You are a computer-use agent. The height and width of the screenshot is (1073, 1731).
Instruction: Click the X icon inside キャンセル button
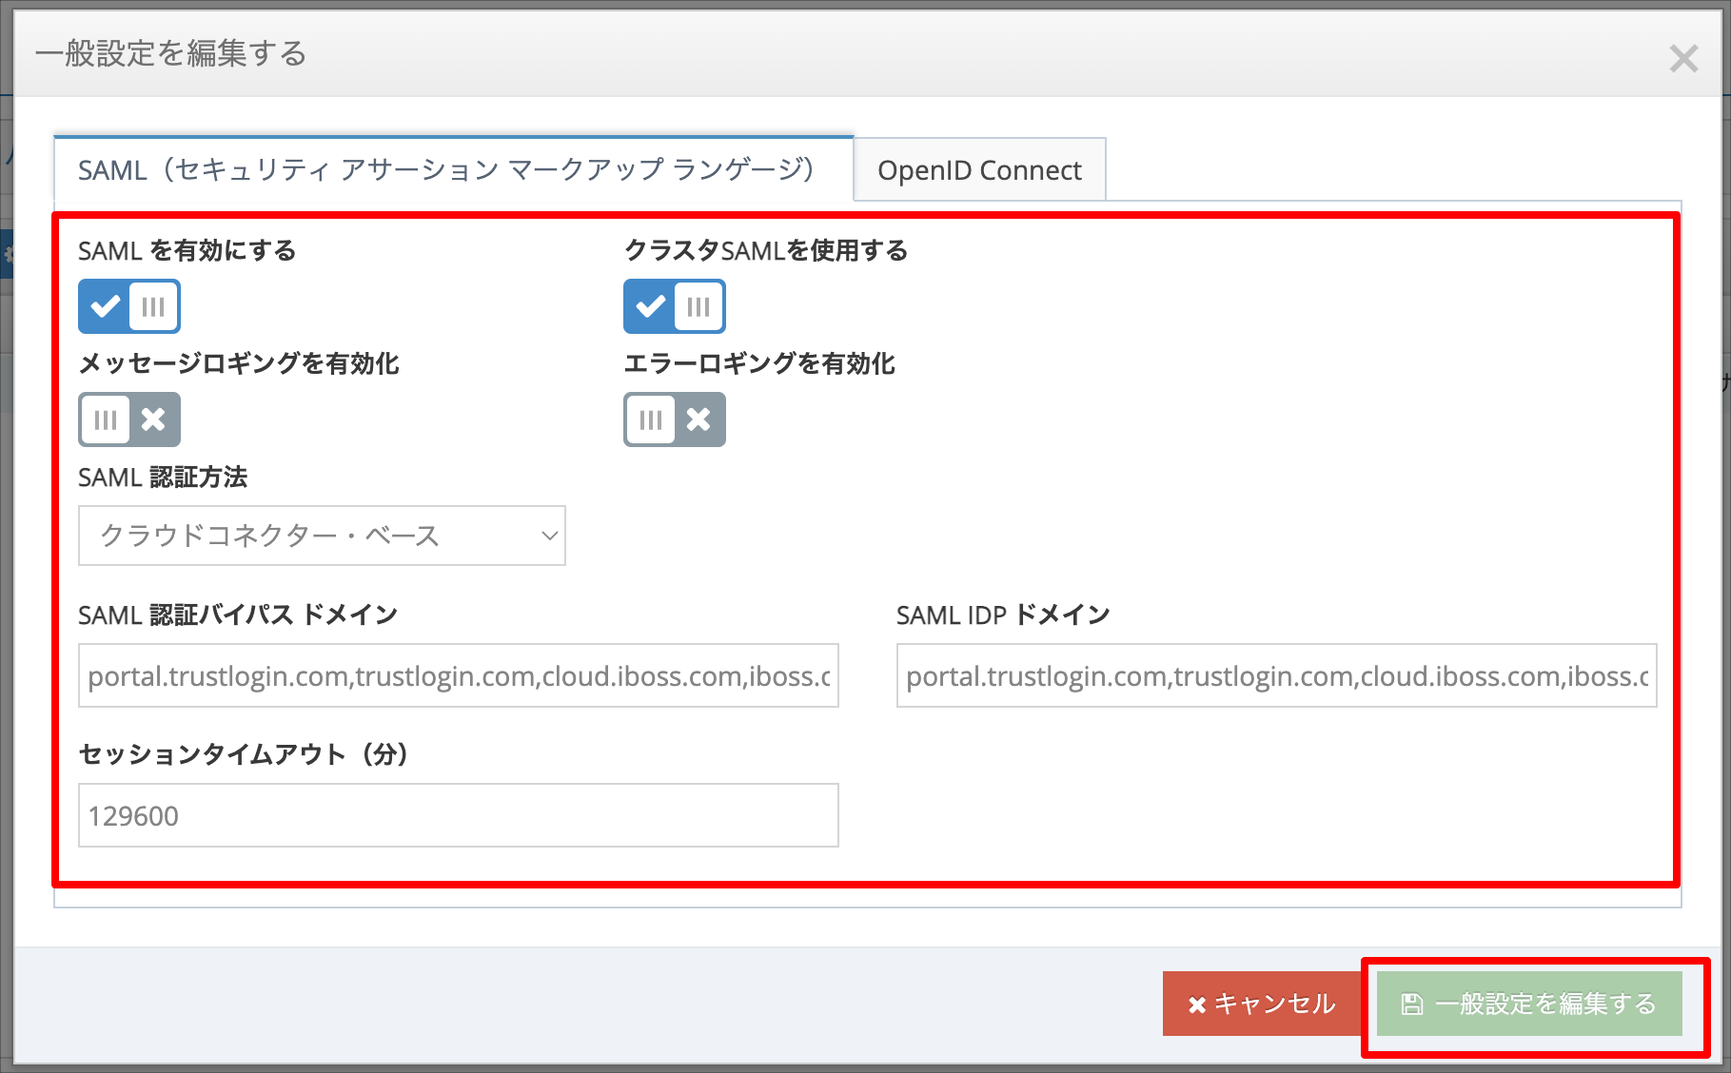pyautogui.click(x=1197, y=1005)
